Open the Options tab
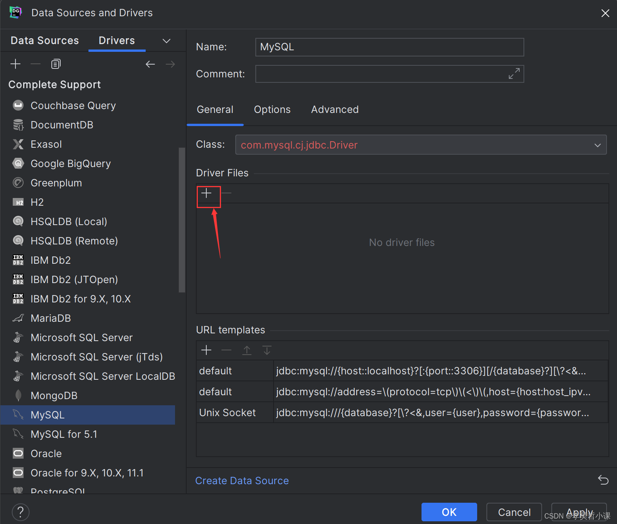Screen dimensions: 617x524 point(272,110)
